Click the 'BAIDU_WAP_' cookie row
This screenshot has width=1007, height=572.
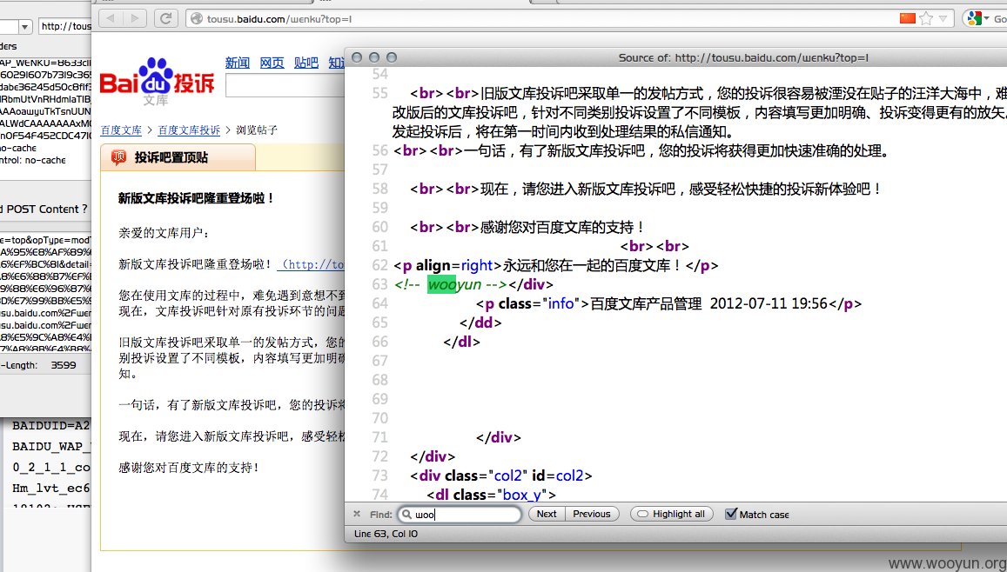(x=51, y=446)
